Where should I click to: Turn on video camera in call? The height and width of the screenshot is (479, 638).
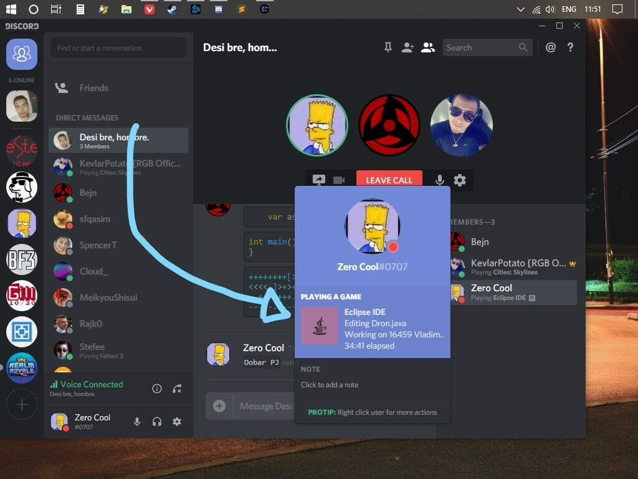coord(339,180)
